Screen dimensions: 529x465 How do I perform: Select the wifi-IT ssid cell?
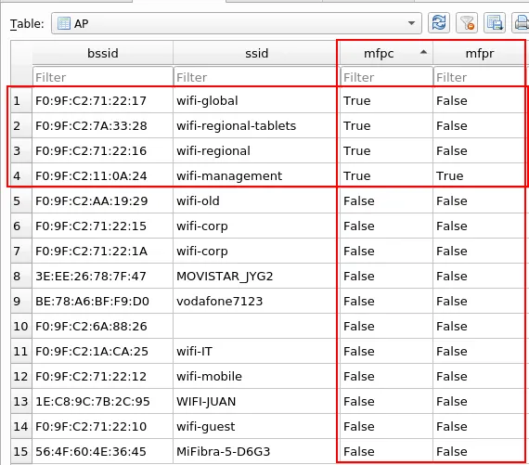[x=256, y=351]
